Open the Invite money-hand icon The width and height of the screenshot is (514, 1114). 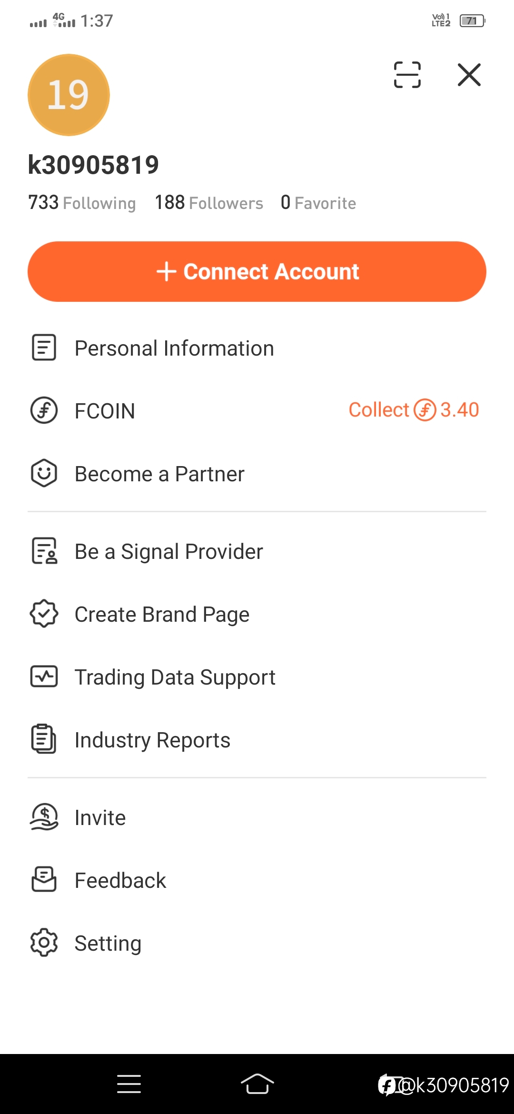(x=44, y=817)
